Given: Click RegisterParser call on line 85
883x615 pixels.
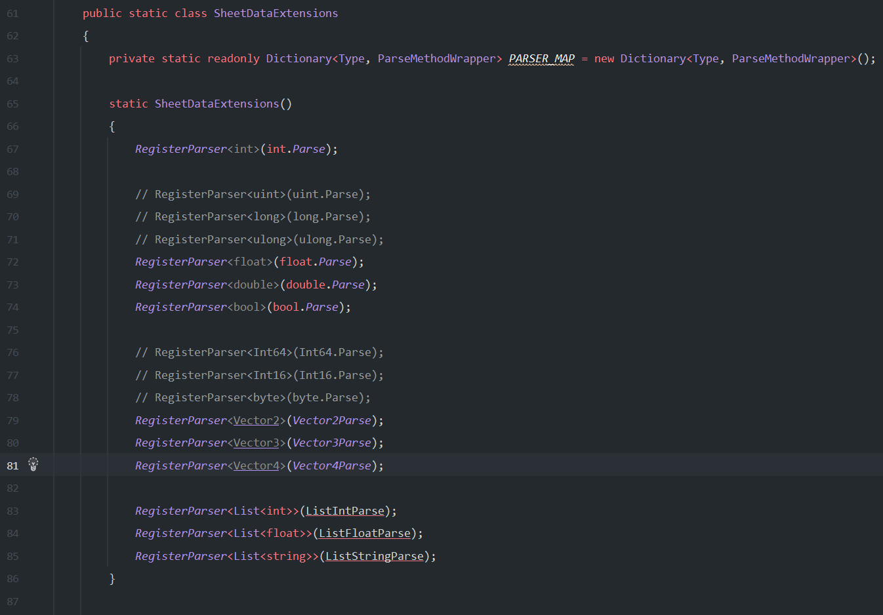Looking at the screenshot, I should point(181,556).
